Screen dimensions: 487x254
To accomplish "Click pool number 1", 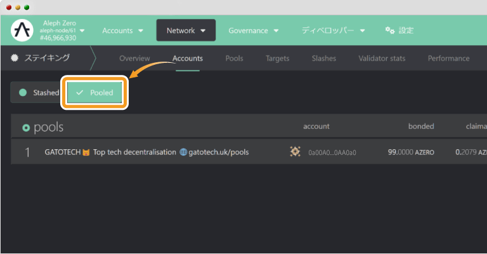I will click(27, 152).
